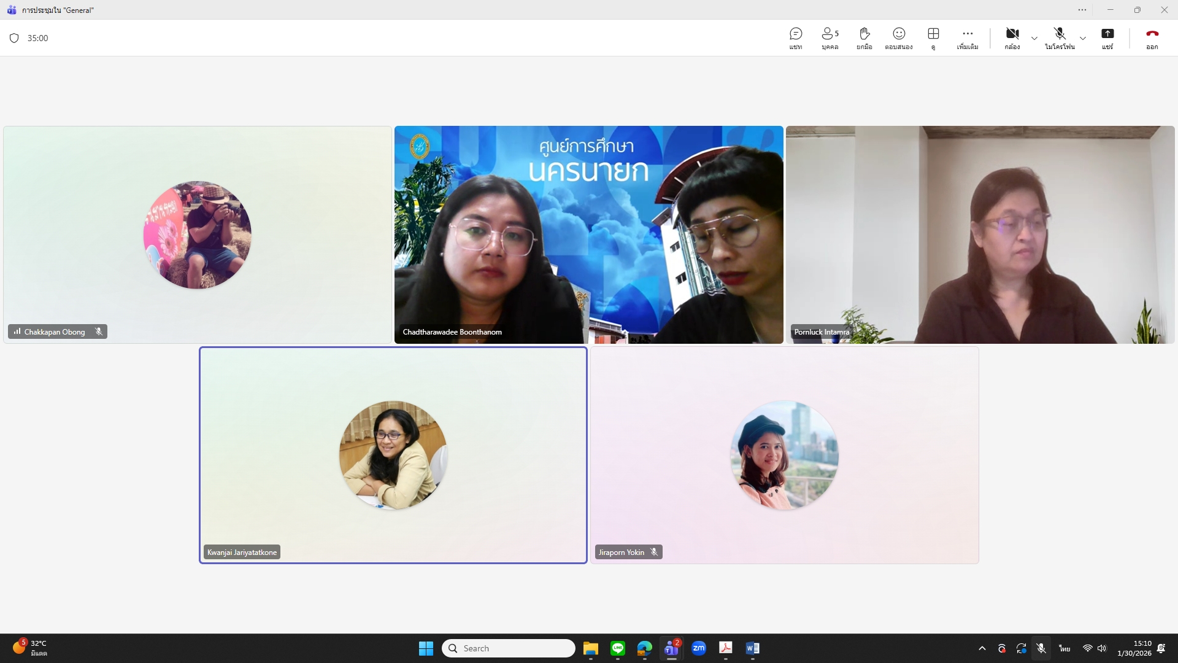This screenshot has height=663, width=1178.
Task: Share screen content
Action: click(1107, 38)
